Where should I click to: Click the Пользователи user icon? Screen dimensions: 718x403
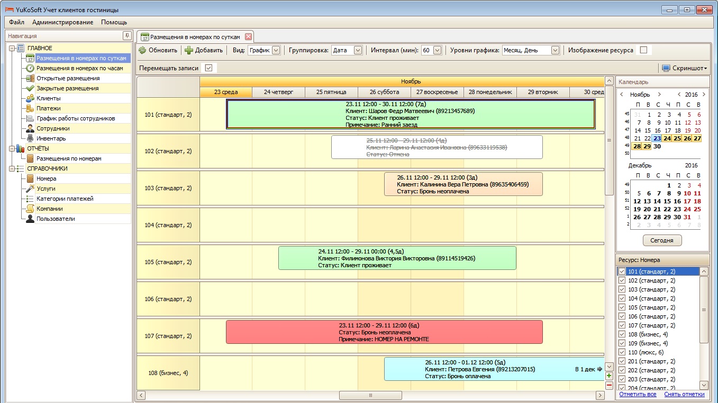(31, 219)
